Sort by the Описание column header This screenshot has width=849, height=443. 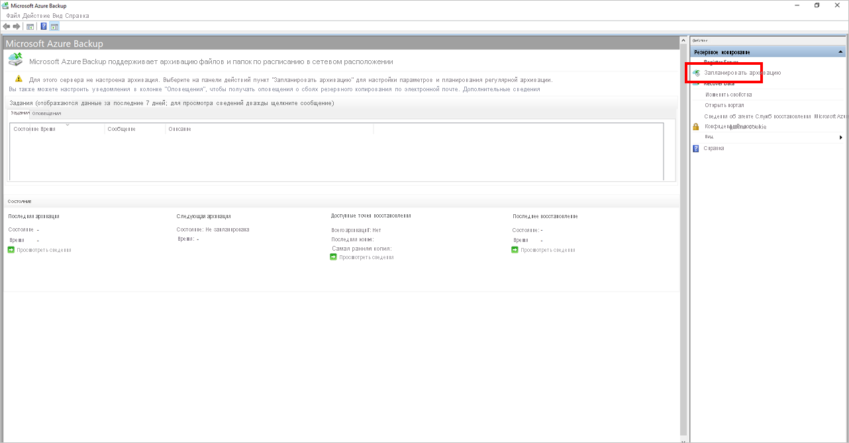[x=180, y=129]
